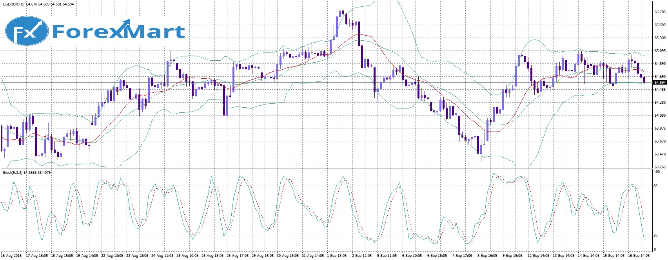Click the stochastic 80 level label
Viewport: 668px width, 260px height.
click(x=655, y=186)
